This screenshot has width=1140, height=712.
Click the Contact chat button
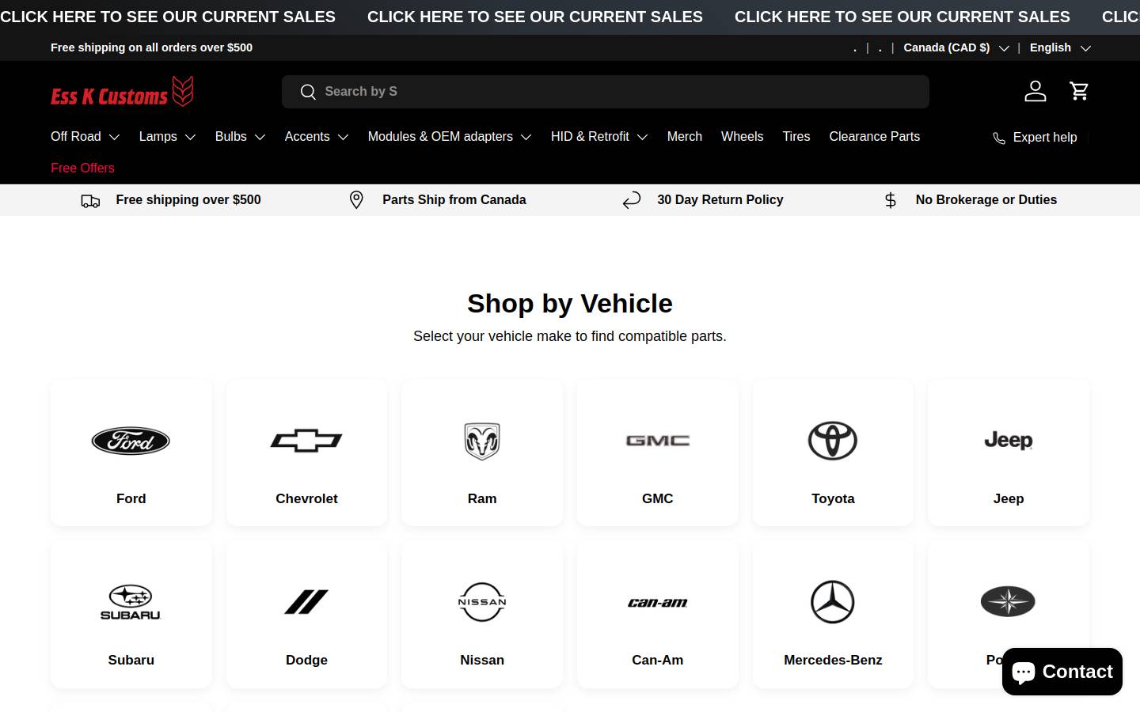point(1062,672)
